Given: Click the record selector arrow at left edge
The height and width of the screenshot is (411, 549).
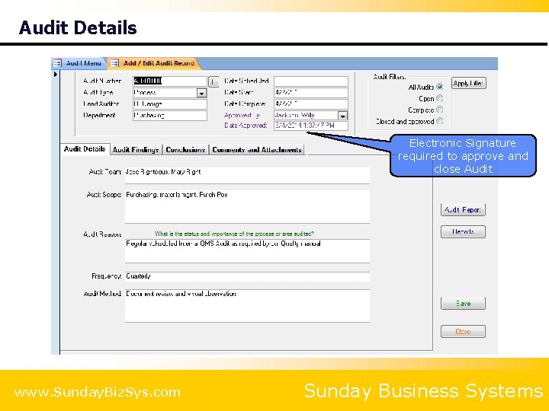Looking at the screenshot, I should 55,75.
